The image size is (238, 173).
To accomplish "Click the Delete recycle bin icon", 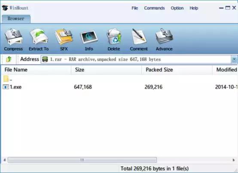I will click(x=114, y=37).
